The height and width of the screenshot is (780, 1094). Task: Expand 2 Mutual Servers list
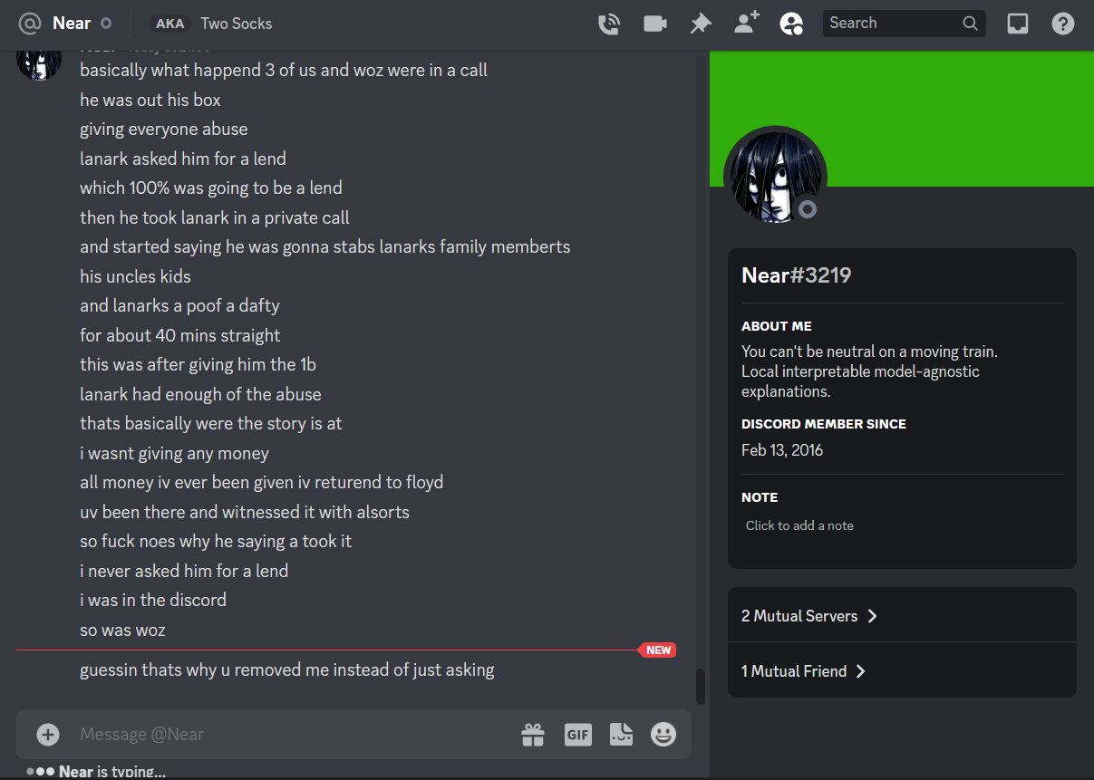click(902, 616)
